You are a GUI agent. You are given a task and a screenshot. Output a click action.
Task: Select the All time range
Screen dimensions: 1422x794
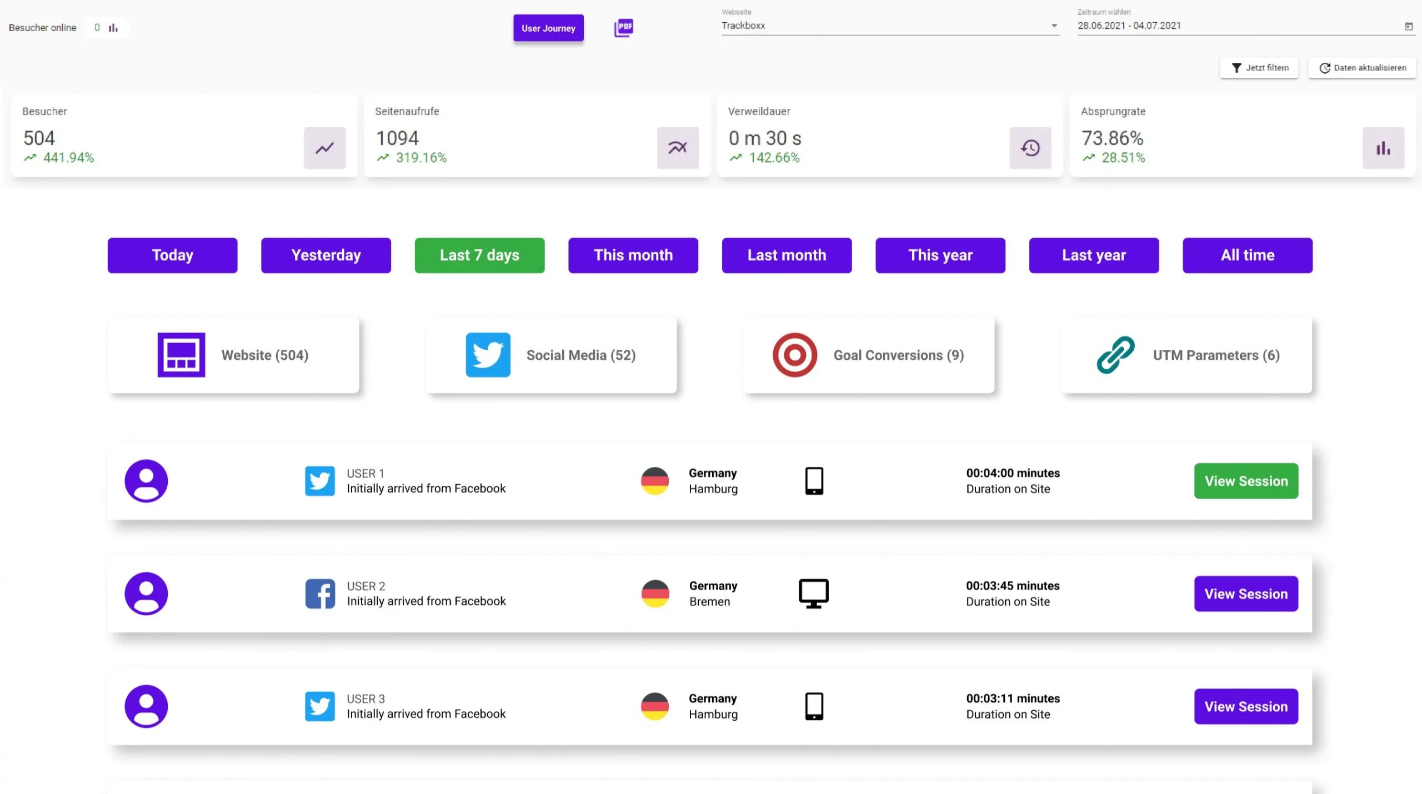click(x=1247, y=255)
